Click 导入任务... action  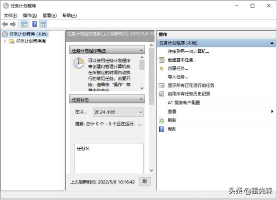pos(178,77)
